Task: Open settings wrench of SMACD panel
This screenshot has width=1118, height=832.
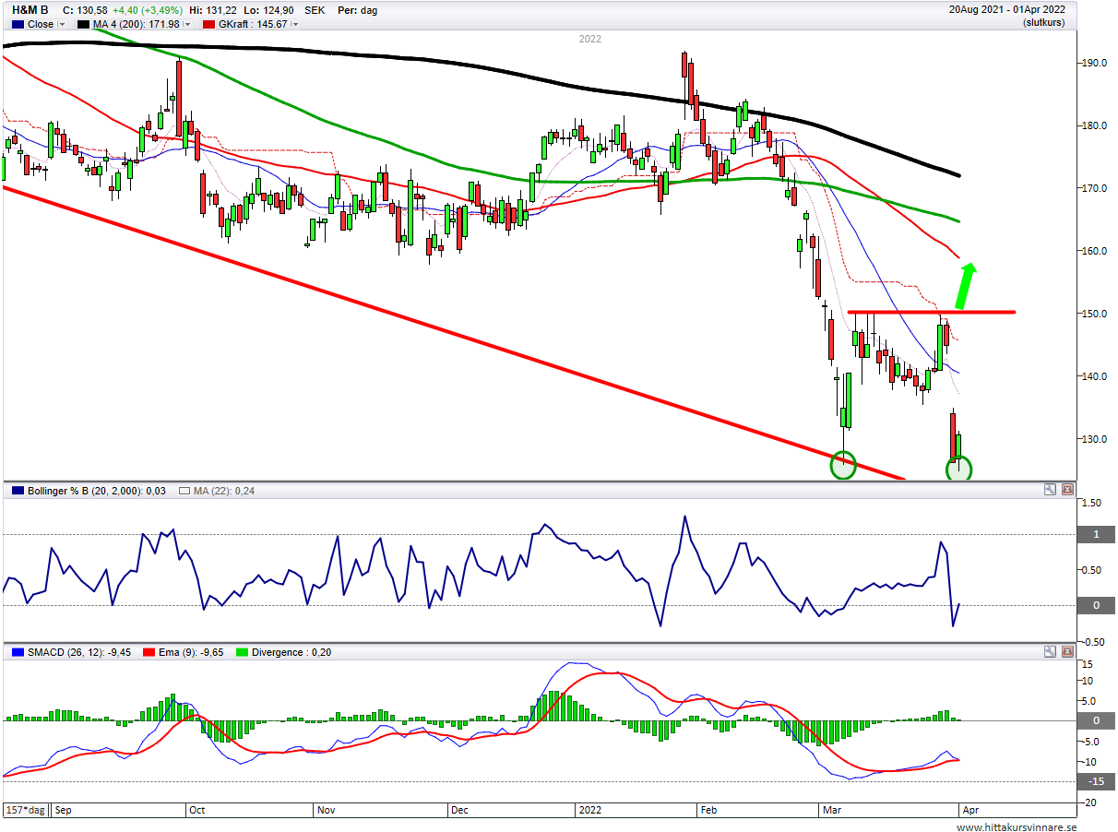Action: pos(1050,651)
